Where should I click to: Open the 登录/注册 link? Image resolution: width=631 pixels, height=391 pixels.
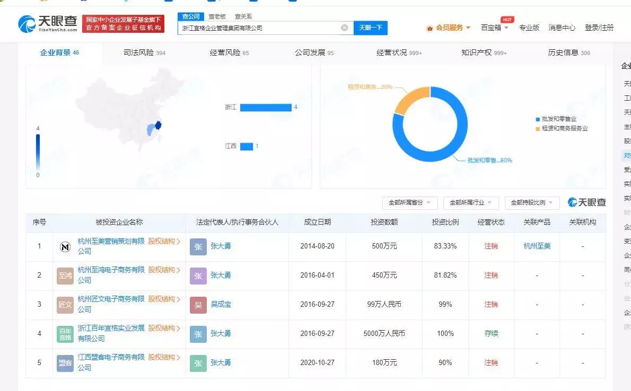click(599, 28)
